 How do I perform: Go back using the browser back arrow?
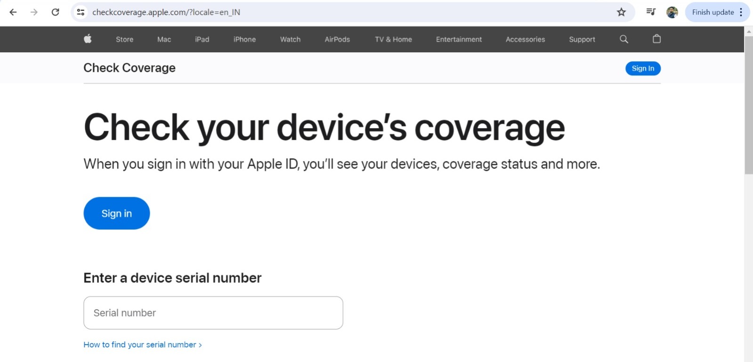(x=13, y=12)
